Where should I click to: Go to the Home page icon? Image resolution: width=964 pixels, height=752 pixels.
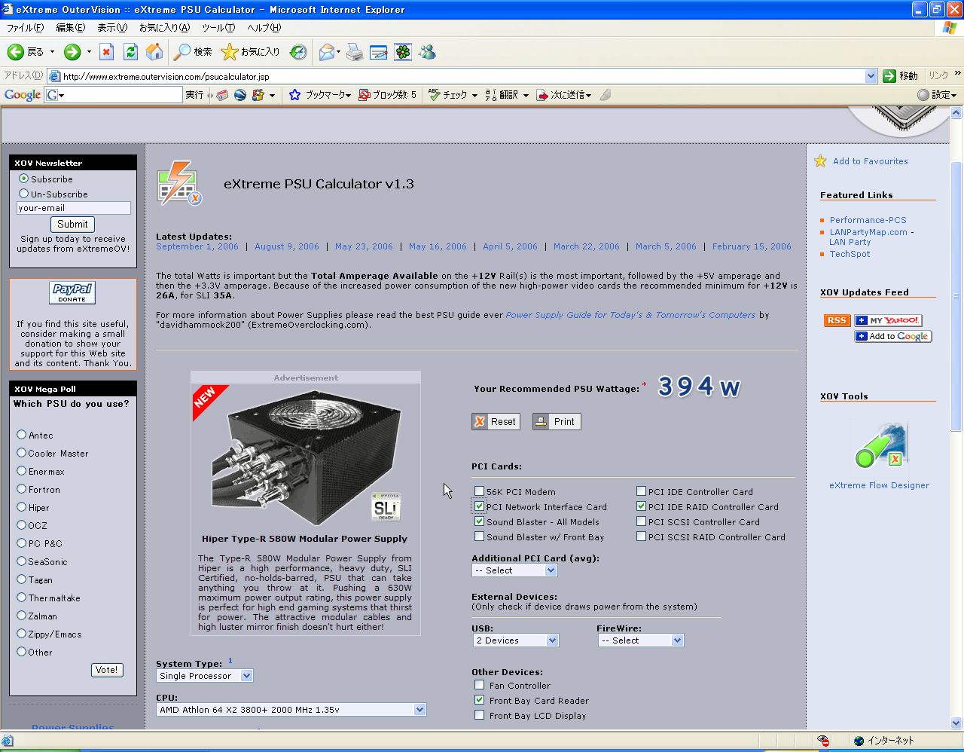click(x=154, y=52)
